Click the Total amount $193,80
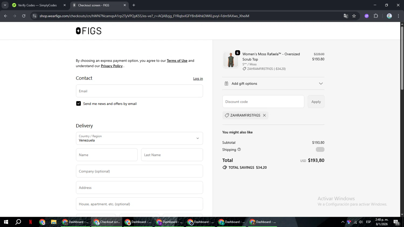 [x=316, y=160]
